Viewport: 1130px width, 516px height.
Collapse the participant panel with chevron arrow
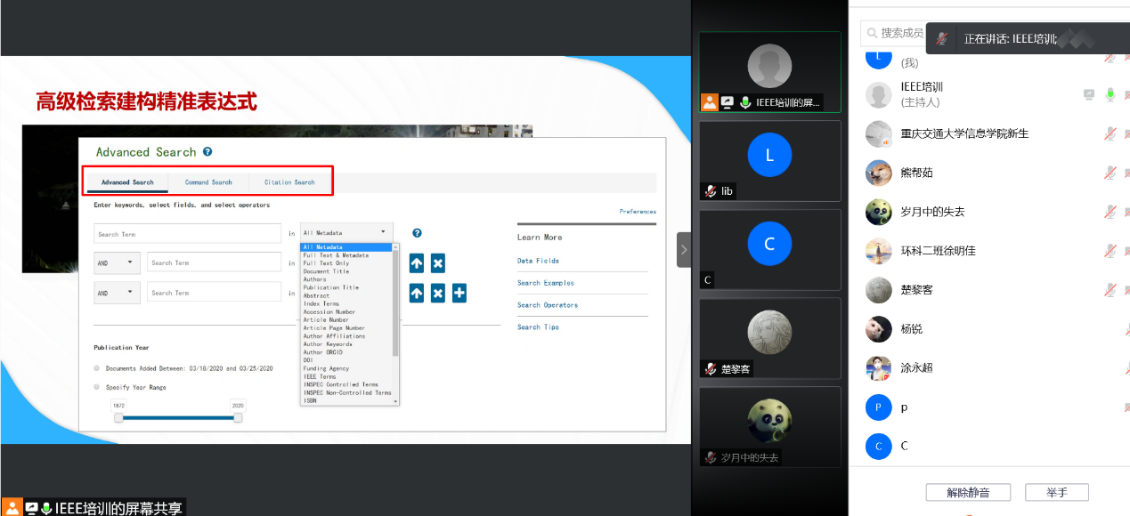(683, 250)
